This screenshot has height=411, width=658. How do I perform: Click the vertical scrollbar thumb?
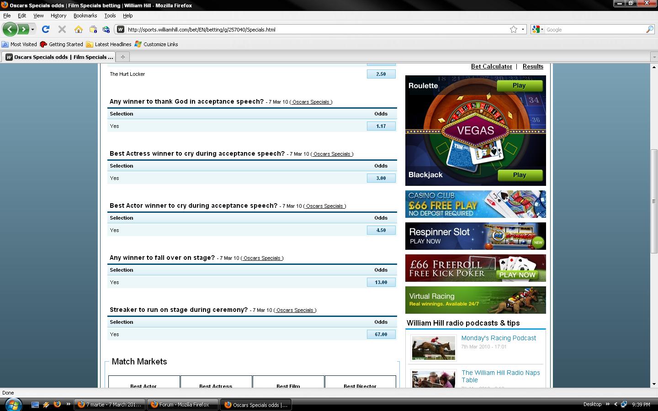click(654, 201)
